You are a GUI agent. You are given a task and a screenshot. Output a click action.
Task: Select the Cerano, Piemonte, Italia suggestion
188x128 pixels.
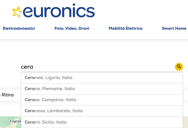pos(102,89)
